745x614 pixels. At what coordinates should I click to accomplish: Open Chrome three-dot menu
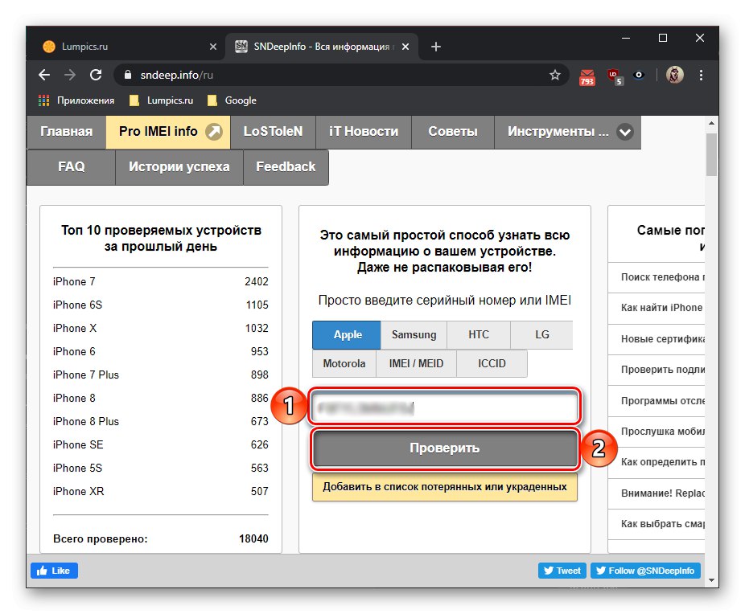(701, 75)
